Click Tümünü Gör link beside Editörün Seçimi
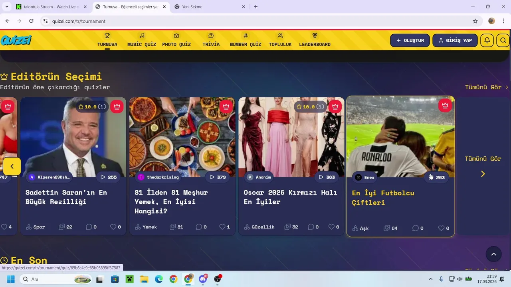 487,87
